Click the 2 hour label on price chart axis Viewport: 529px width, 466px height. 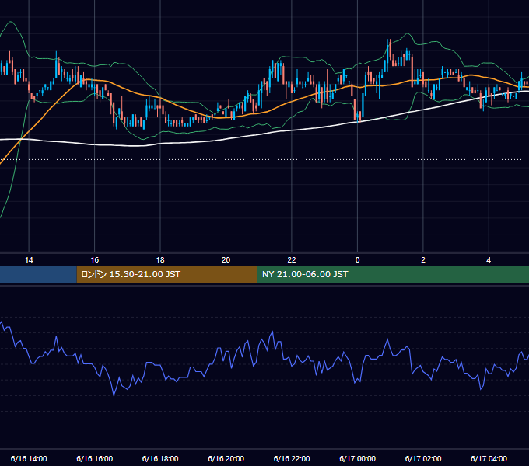[x=423, y=260]
